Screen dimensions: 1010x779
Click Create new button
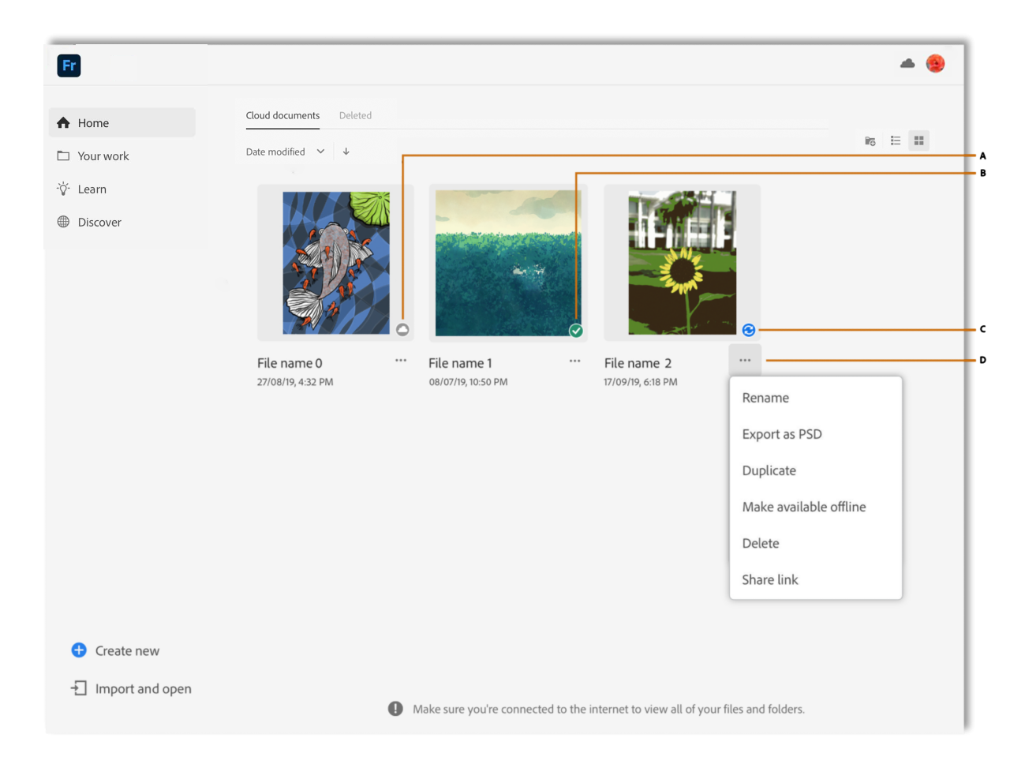115,650
